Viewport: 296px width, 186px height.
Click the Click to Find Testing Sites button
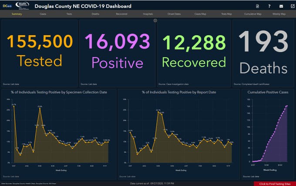pos(275,184)
